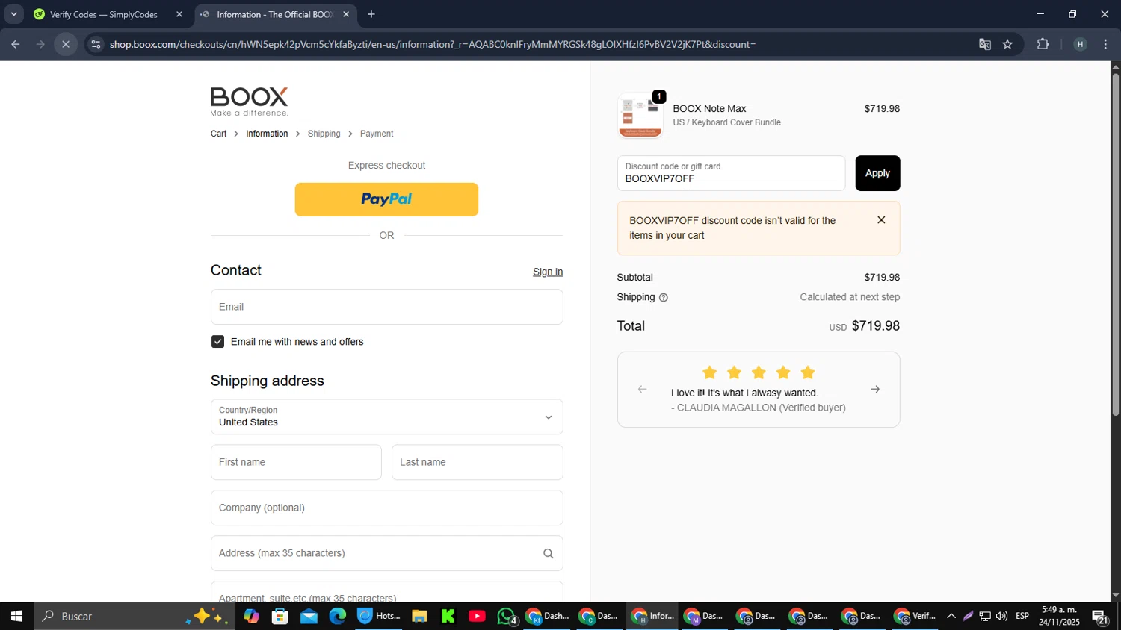Go to the Cart breadcrumb

click(x=218, y=134)
